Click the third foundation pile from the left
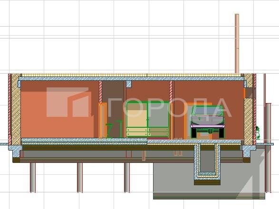This screenshot has height=209, width=279. [x=127, y=177]
